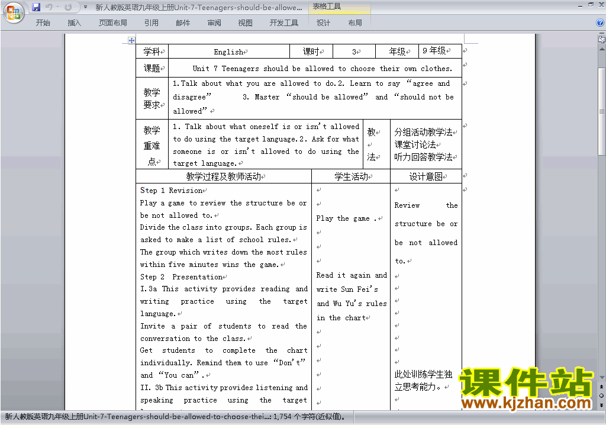Undo the last action
Screen dimensions: 606x425
pos(49,7)
